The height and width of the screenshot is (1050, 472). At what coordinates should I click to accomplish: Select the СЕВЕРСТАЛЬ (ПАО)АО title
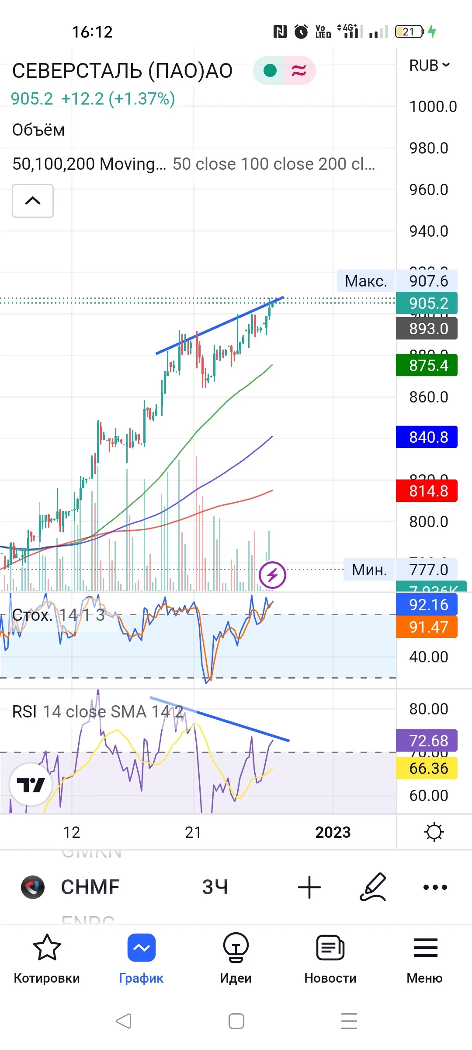click(122, 71)
